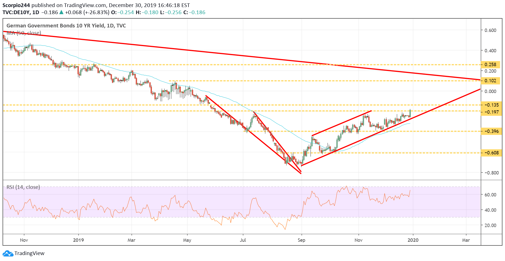Click the high value H: -0.180
The image size is (505, 261).
click(x=147, y=12)
